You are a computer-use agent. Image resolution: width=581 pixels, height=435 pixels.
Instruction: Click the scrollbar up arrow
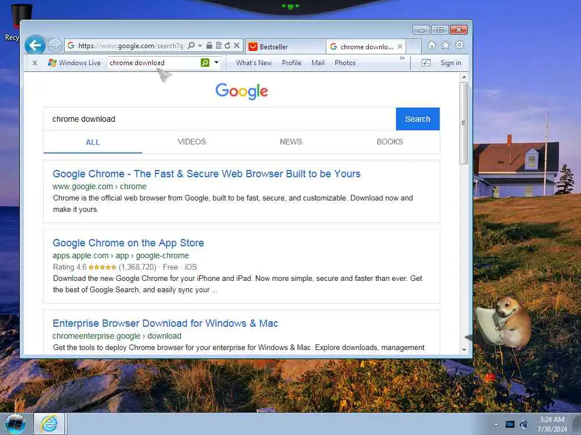coord(464,77)
